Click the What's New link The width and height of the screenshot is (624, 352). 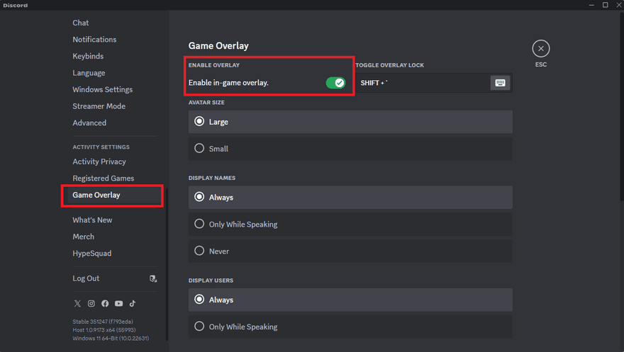coord(92,220)
